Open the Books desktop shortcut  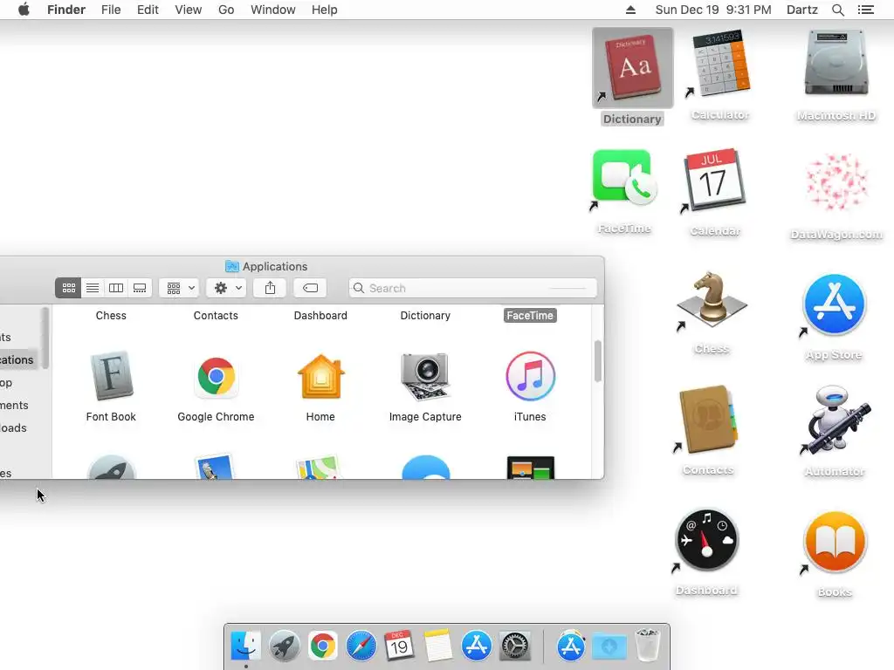pos(835,542)
